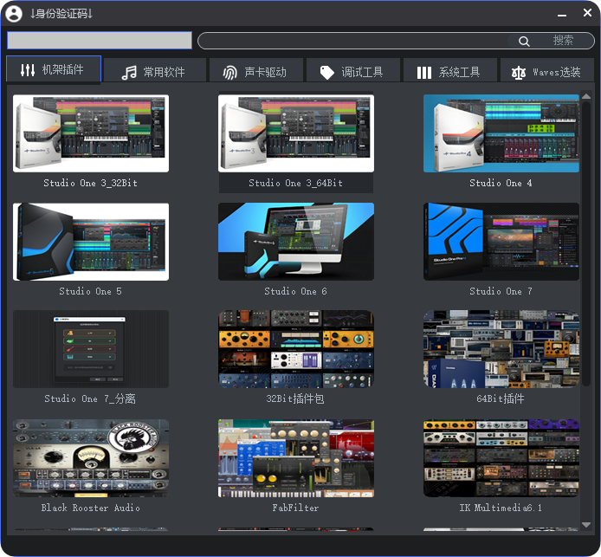
Task: Switch to the 声卡驱动 tab
Action: tap(256, 70)
